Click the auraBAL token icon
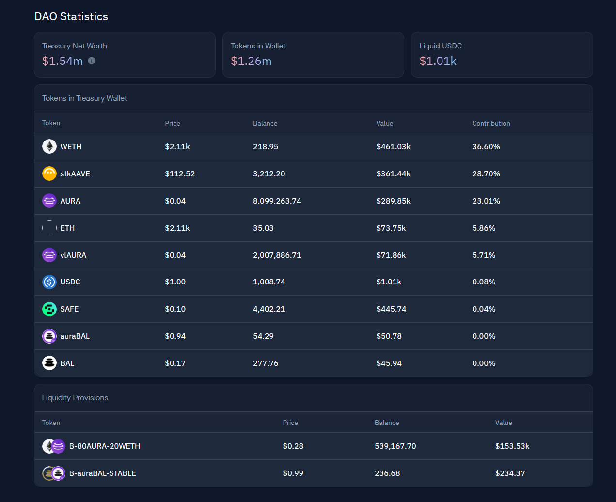 tap(49, 336)
